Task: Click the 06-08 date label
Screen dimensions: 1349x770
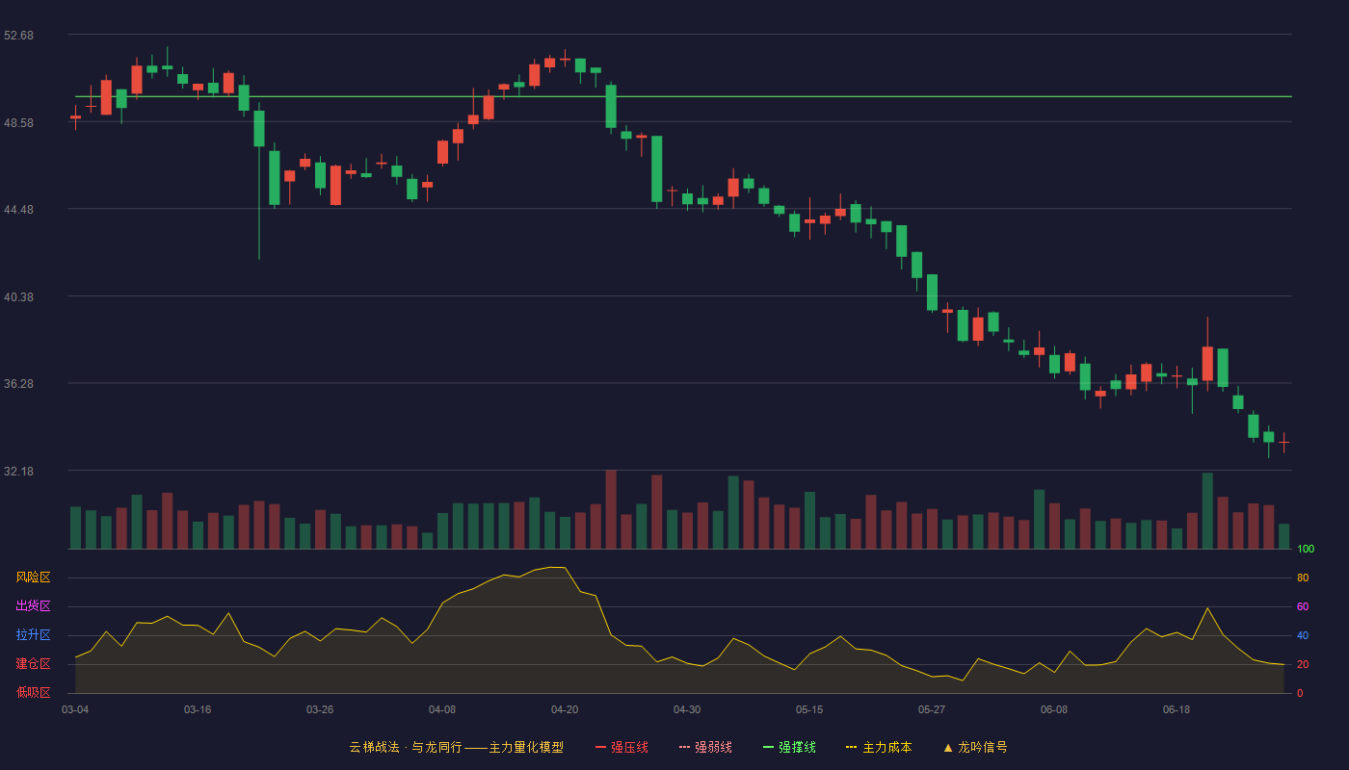Action: [x=1054, y=709]
